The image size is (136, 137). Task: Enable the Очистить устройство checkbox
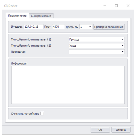pos(42,113)
